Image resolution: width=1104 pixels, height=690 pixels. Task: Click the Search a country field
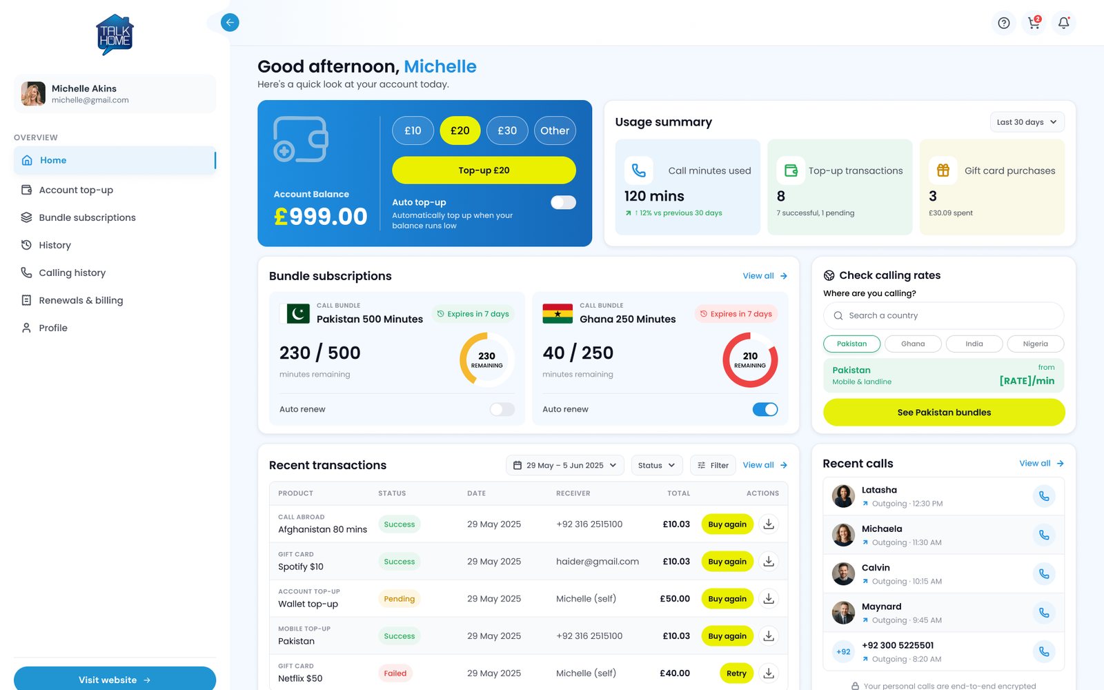pyautogui.click(x=943, y=315)
